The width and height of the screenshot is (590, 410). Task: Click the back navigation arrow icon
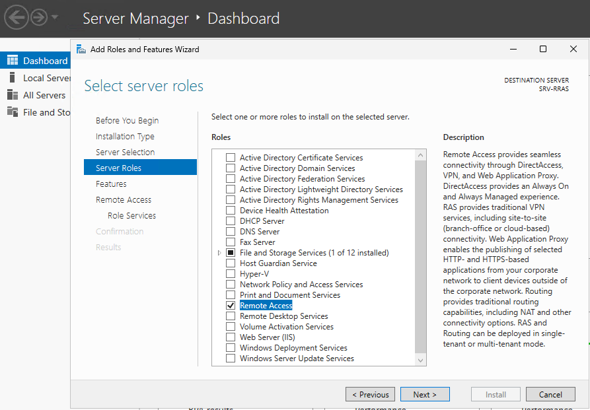(x=16, y=18)
